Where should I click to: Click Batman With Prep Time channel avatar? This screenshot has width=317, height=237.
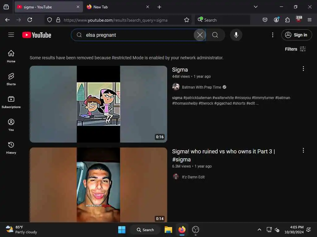point(176,87)
